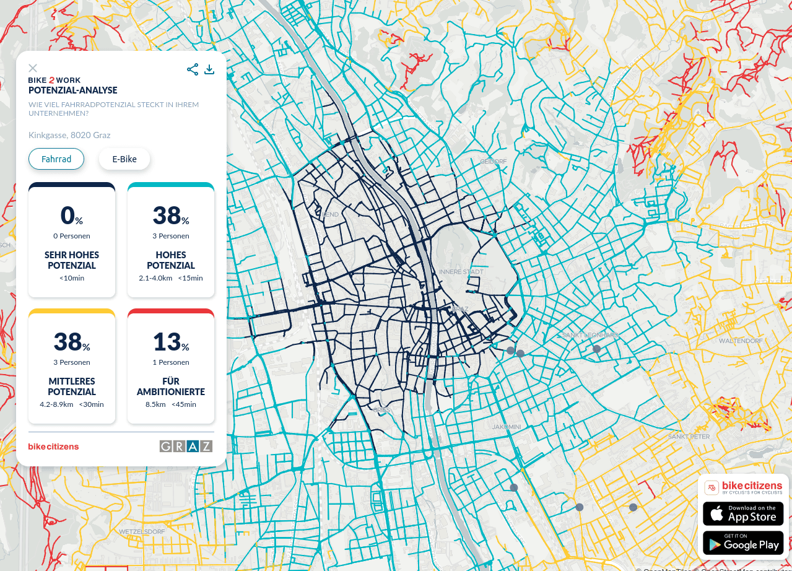
Task: Open the Mittleres Potenzial card
Action: (x=72, y=366)
